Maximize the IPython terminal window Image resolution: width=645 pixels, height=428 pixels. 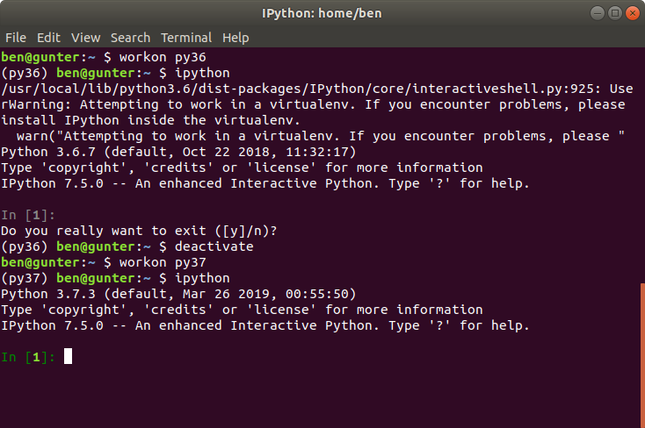pos(615,13)
